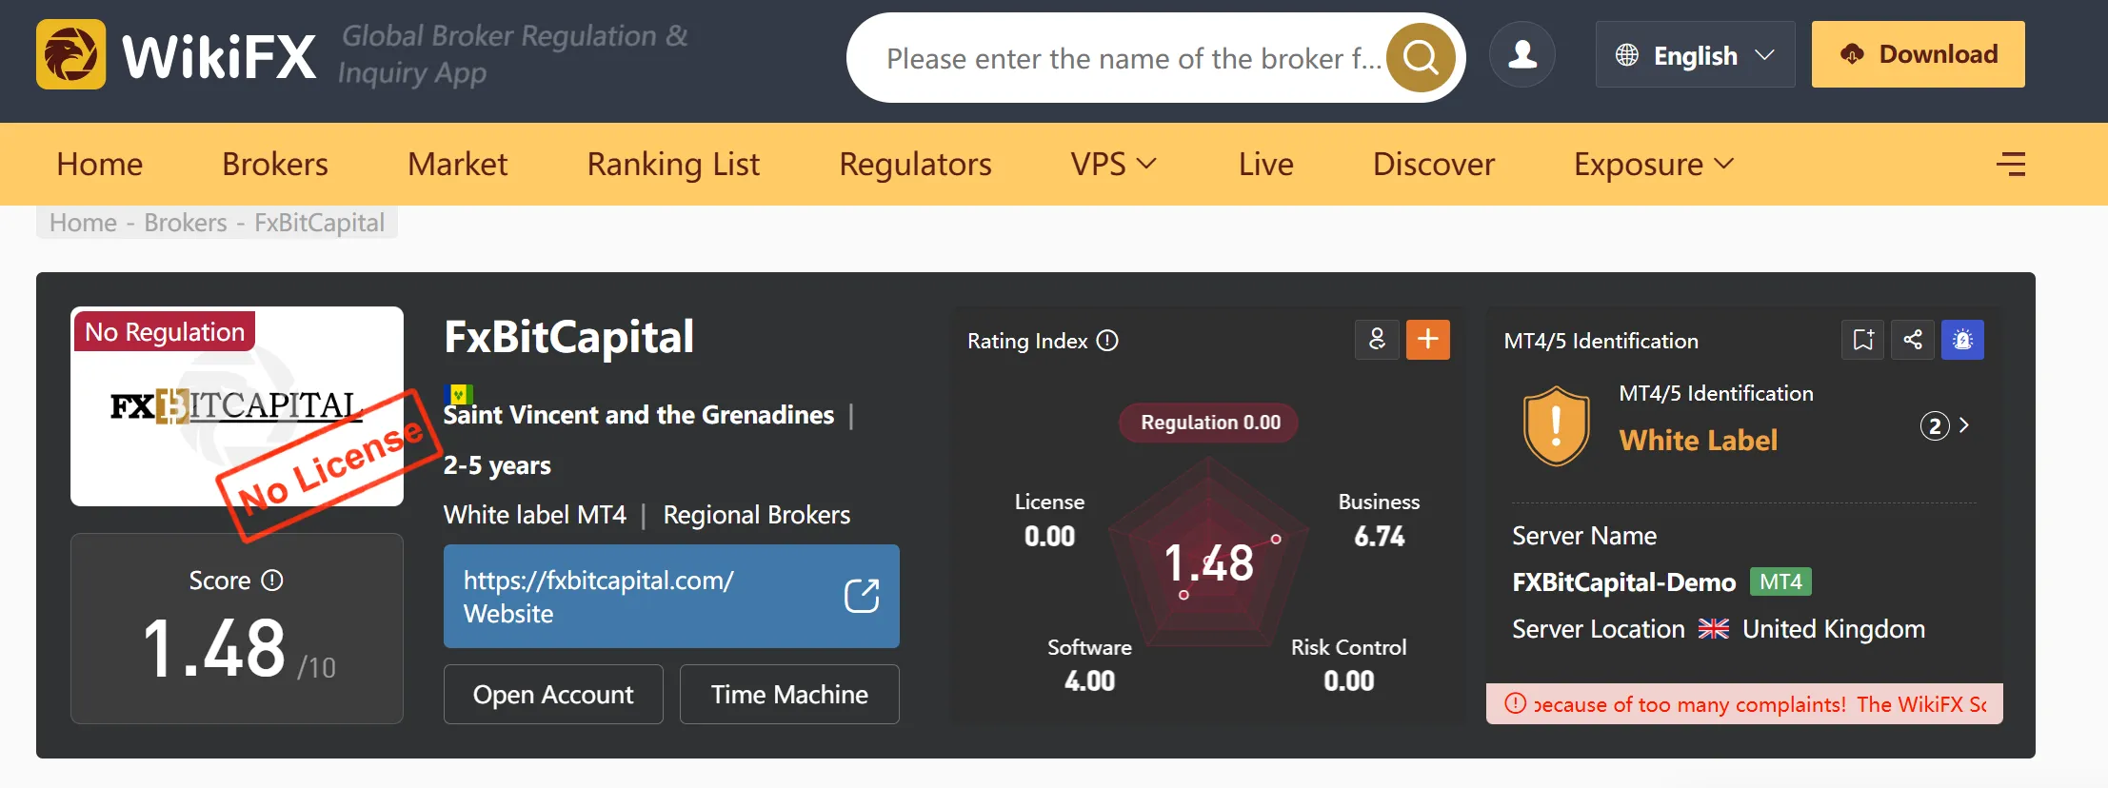Image resolution: width=2108 pixels, height=788 pixels.
Task: Click the White Label warning shield icon
Action: coord(1557,425)
